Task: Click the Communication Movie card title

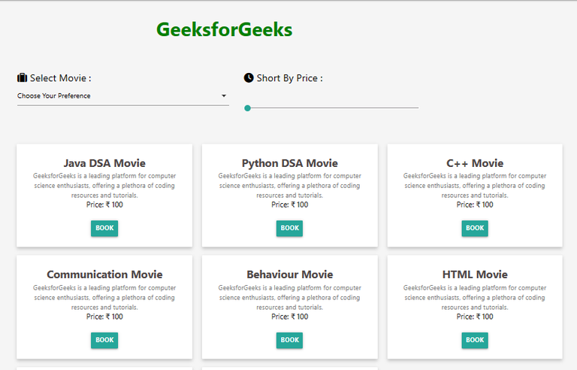Action: coord(104,274)
